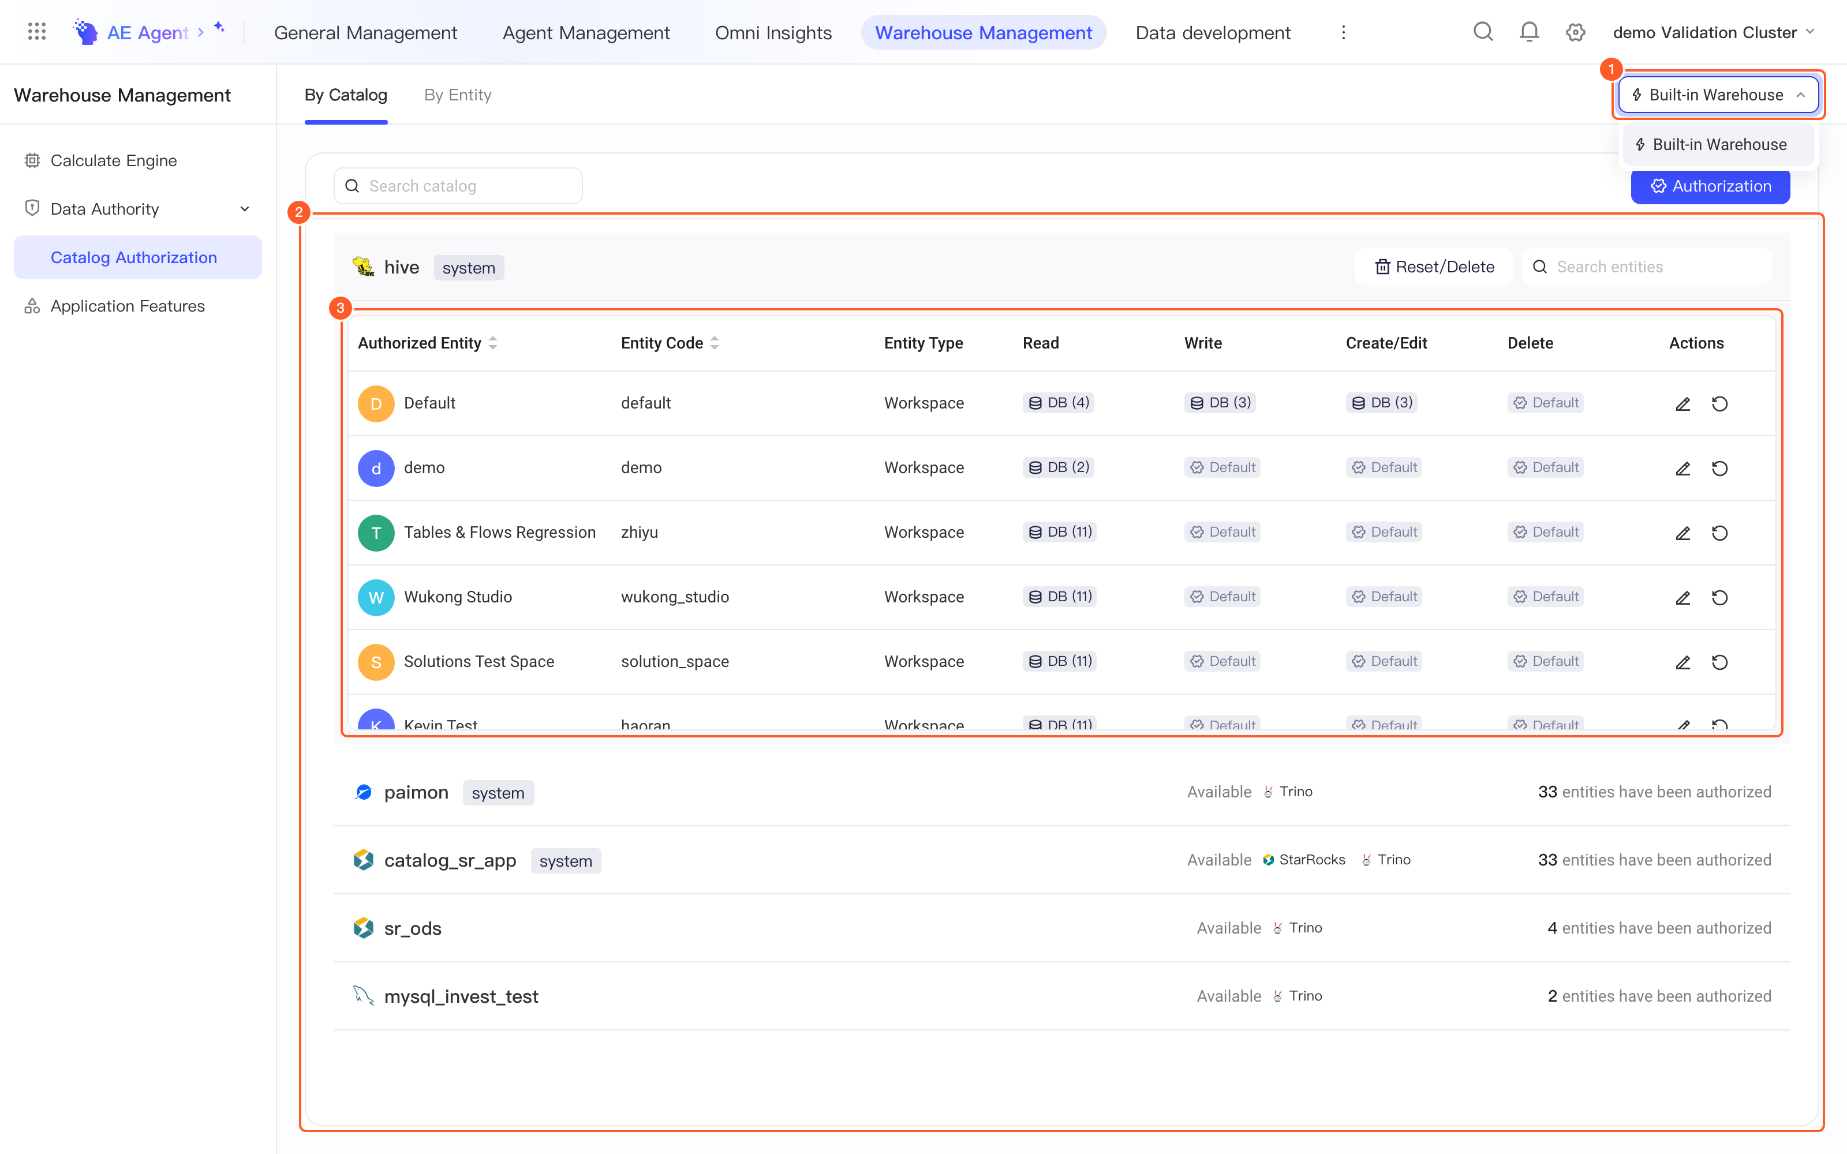Open the global search icon

[1482, 32]
